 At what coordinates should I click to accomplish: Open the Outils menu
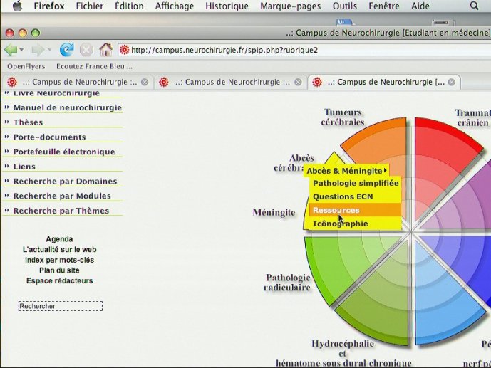pyautogui.click(x=345, y=6)
